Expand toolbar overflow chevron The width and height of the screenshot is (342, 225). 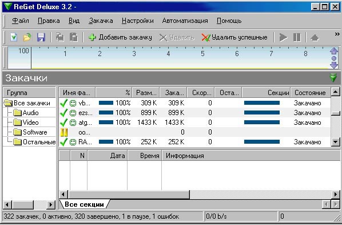pos(337,34)
